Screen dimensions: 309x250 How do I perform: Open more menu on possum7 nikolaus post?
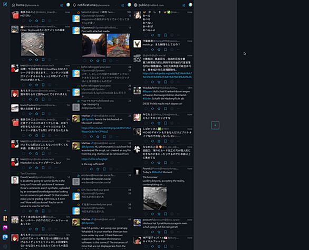click(x=178, y=232)
